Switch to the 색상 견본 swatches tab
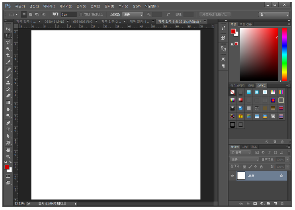The image size is (295, 210). coord(245,24)
